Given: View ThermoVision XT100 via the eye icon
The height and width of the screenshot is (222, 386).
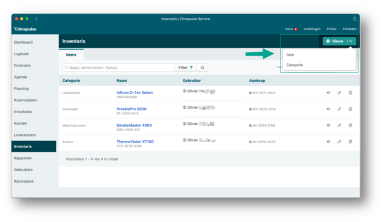Looking at the screenshot, I should point(328,141).
